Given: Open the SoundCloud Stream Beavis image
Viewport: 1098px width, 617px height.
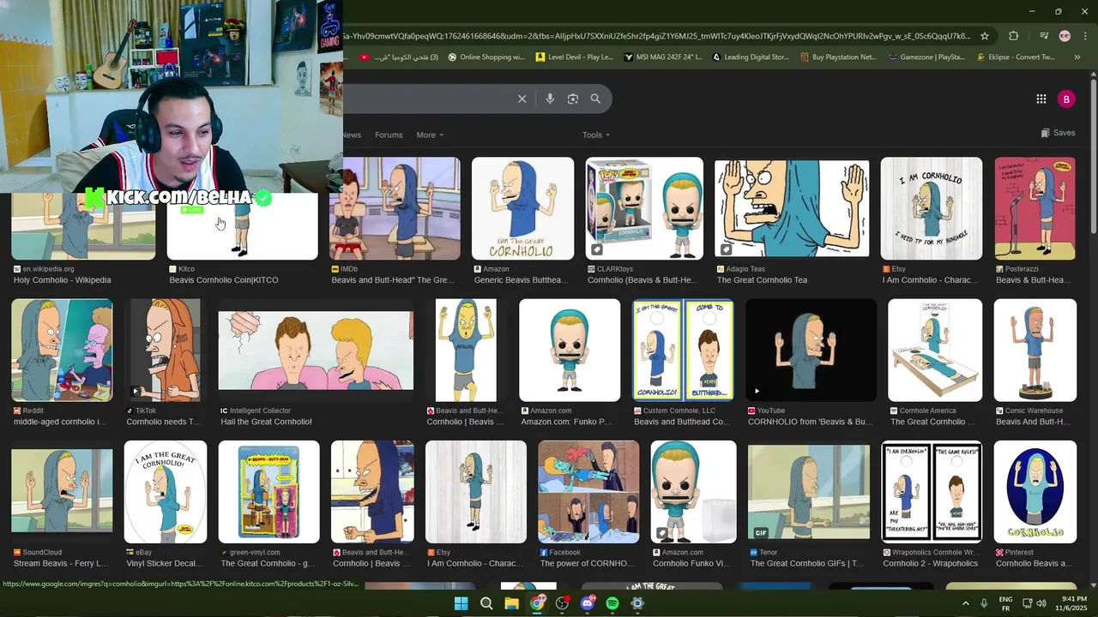Looking at the screenshot, I should click(x=62, y=492).
